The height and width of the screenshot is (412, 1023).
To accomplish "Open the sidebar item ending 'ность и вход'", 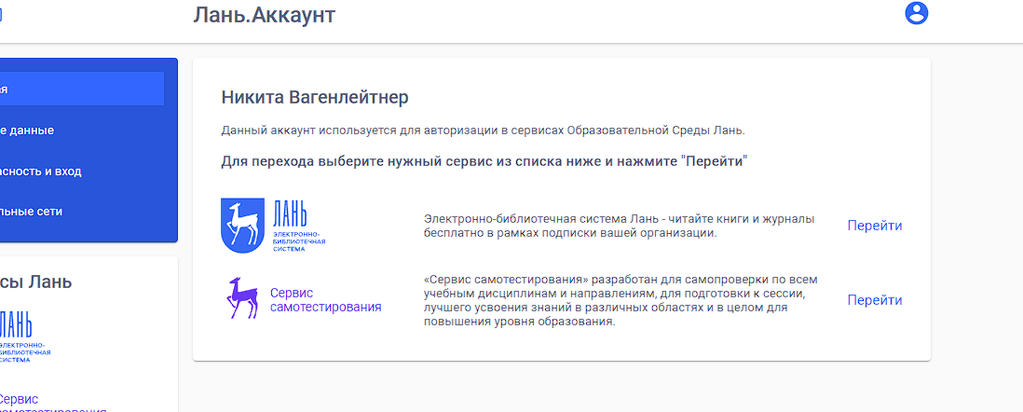I will click(40, 172).
